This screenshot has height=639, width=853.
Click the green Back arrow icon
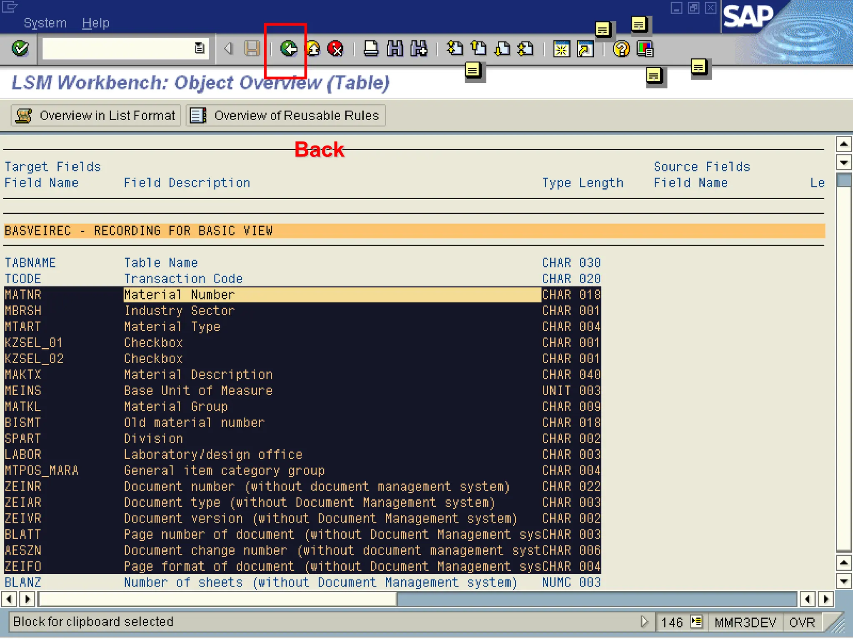[288, 49]
